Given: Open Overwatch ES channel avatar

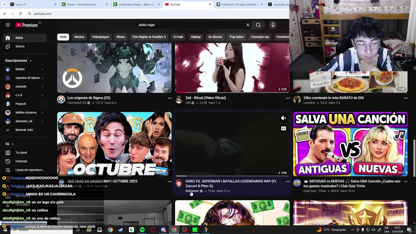Looking at the screenshot, I should click(61, 99).
